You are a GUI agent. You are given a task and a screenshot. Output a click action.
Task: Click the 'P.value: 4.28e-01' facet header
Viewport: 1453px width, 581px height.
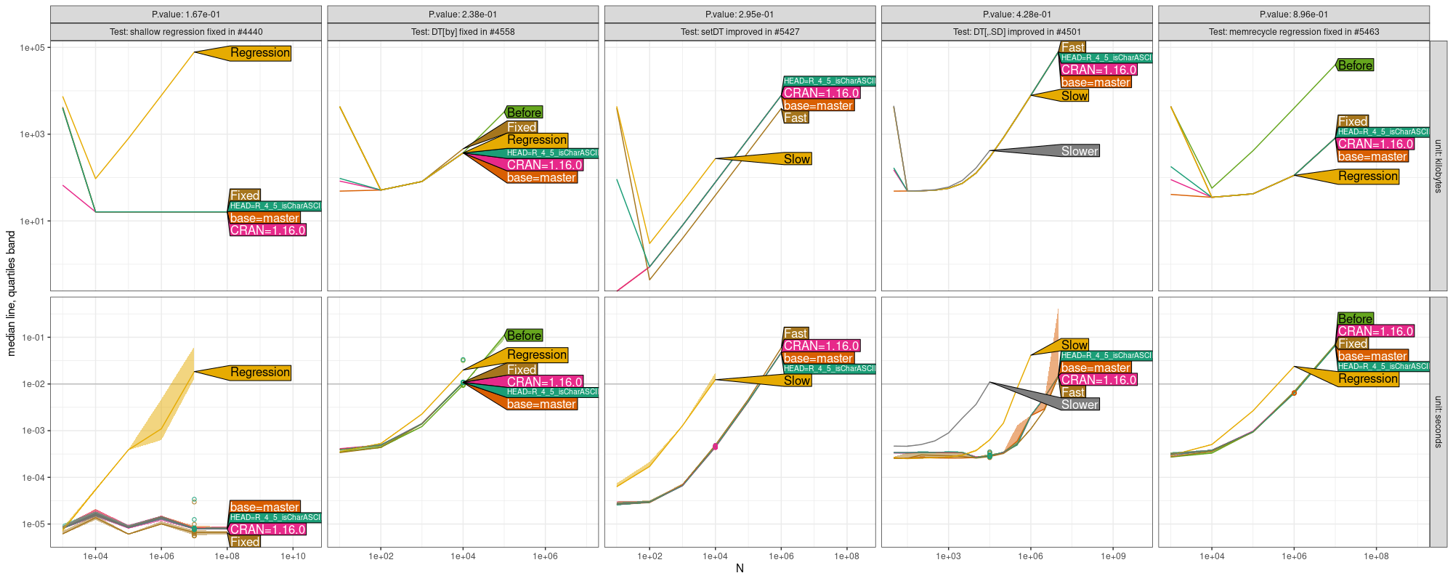1017,15
